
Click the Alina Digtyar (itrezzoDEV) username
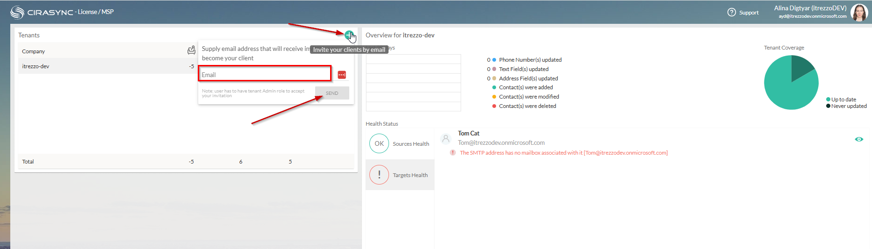click(810, 8)
